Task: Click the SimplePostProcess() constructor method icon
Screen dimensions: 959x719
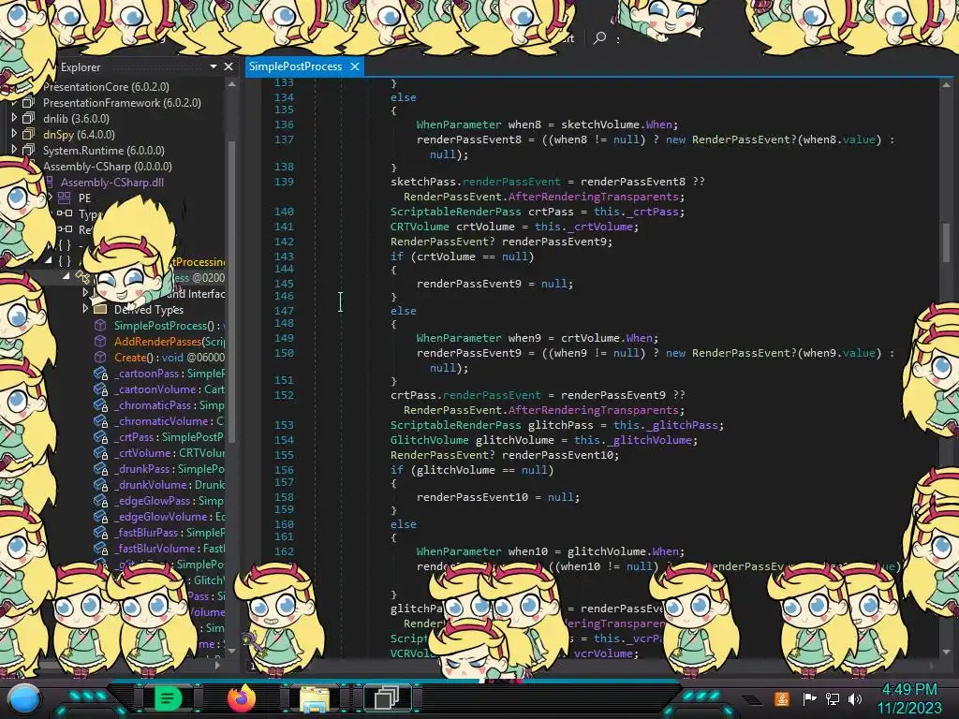Action: (100, 325)
